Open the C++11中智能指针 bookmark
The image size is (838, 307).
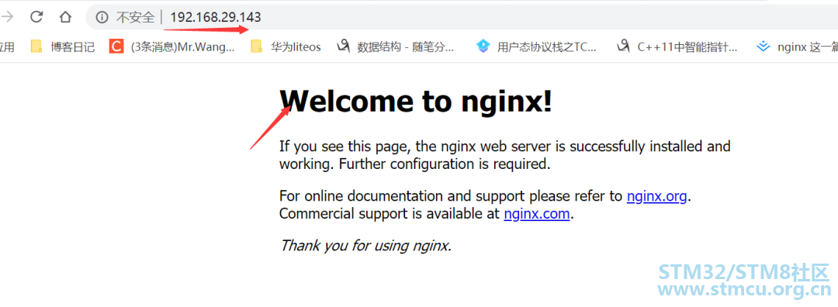[677, 47]
